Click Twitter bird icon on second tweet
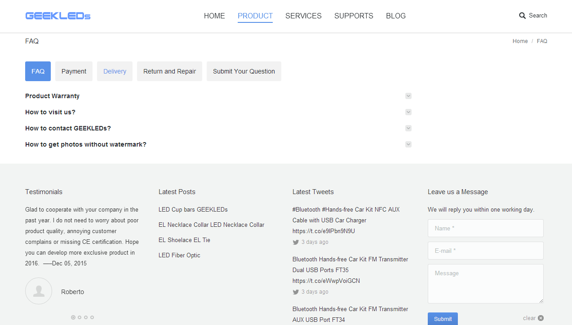The height and width of the screenshot is (325, 572). 296,292
